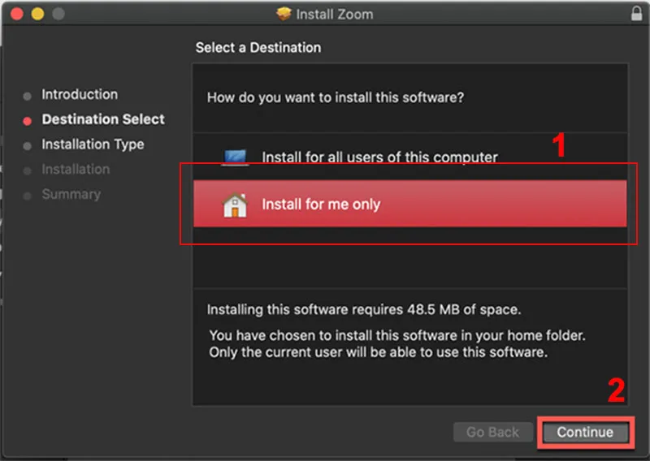Click 'How do you want to install' text

tap(336, 97)
